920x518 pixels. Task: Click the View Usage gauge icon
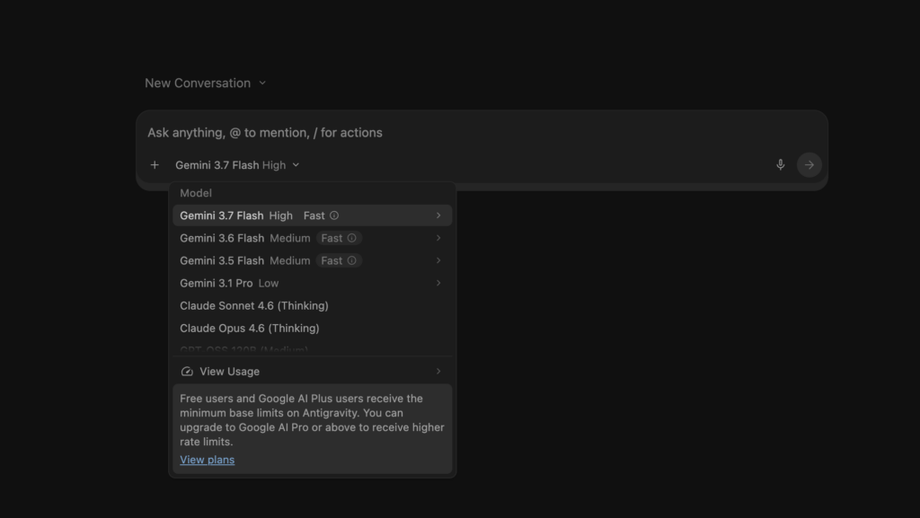[187, 372]
